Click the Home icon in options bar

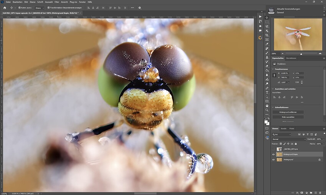(5, 8)
